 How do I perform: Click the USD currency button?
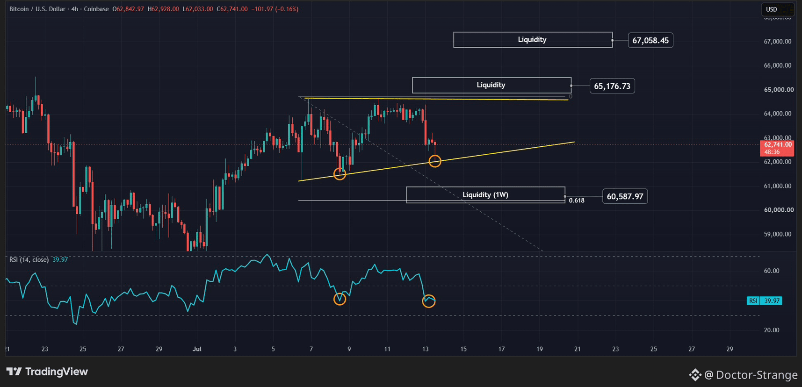point(777,9)
